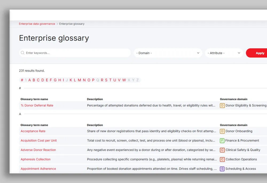The image size is (267, 183).
Task: Click the S badge for Scheduling & Access
Action: 222,169
